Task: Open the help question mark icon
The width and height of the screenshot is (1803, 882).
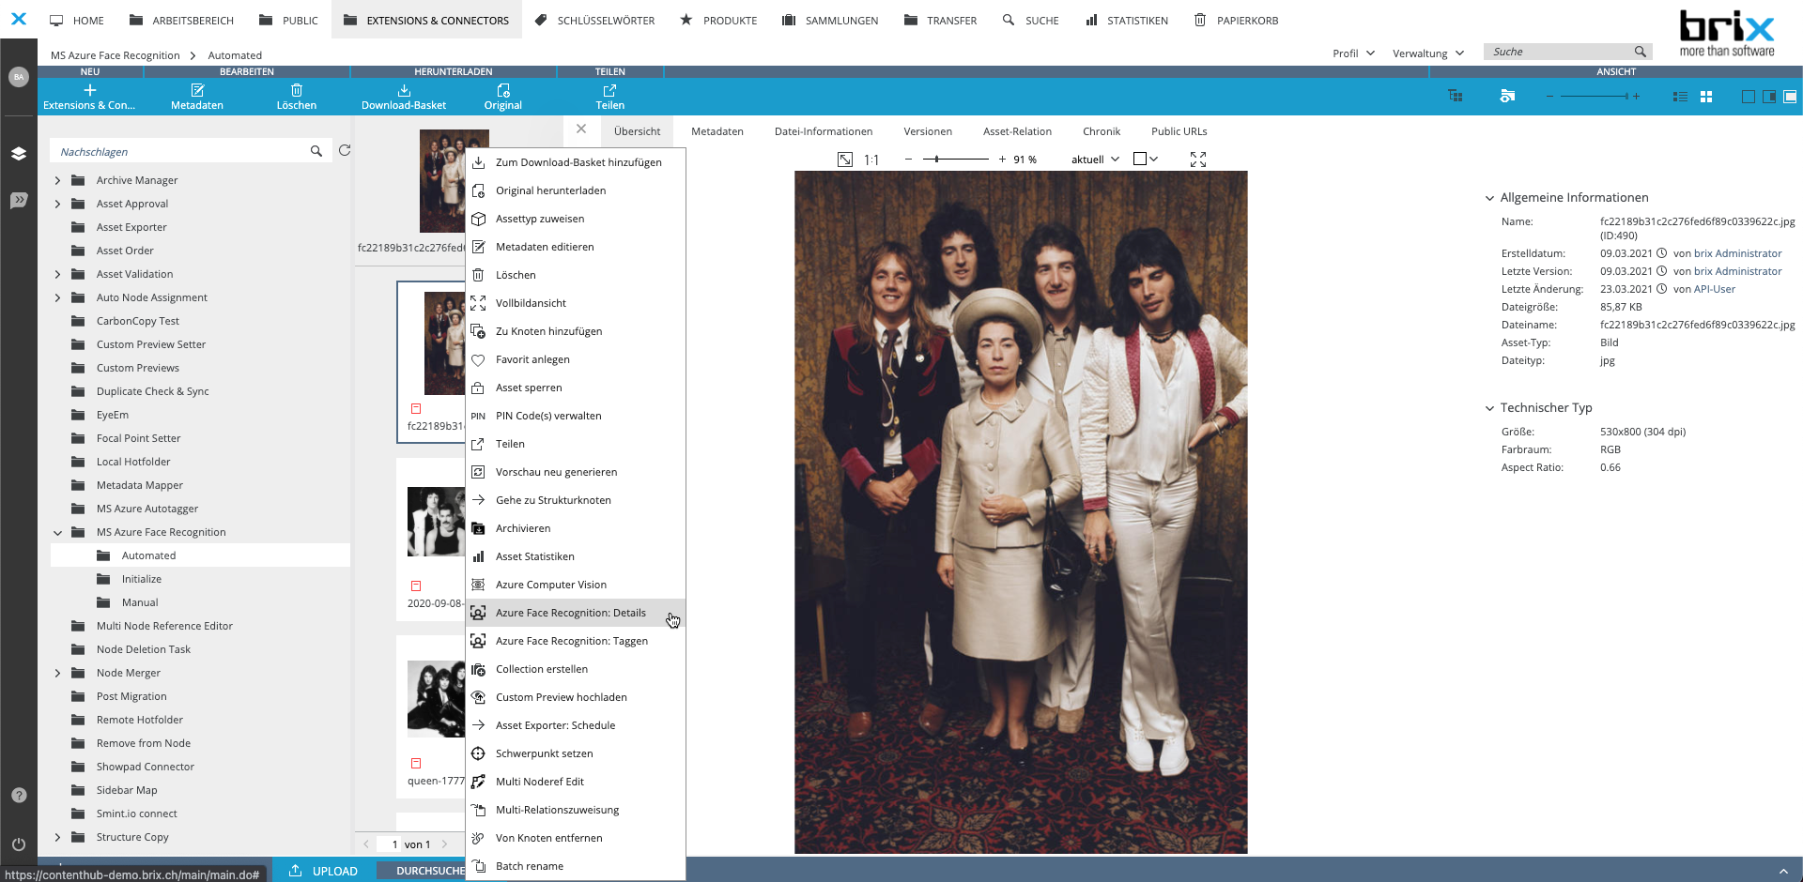Action: (x=19, y=795)
